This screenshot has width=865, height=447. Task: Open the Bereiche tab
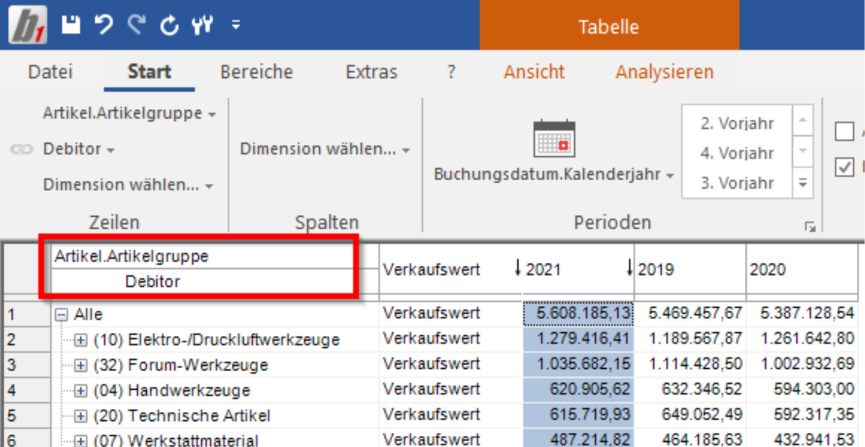tap(256, 72)
